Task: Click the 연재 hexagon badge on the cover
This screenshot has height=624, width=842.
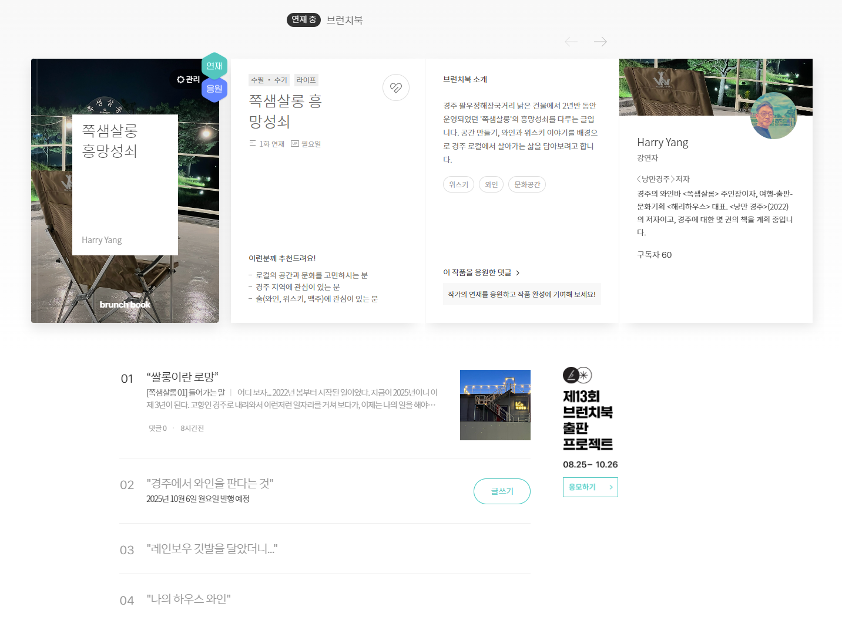Action: click(214, 65)
